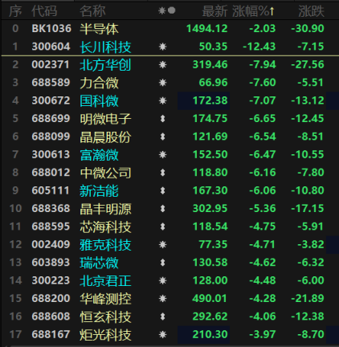This screenshot has height=347, width=339.
Task: Click latest price 1494.12
Action: (207, 28)
